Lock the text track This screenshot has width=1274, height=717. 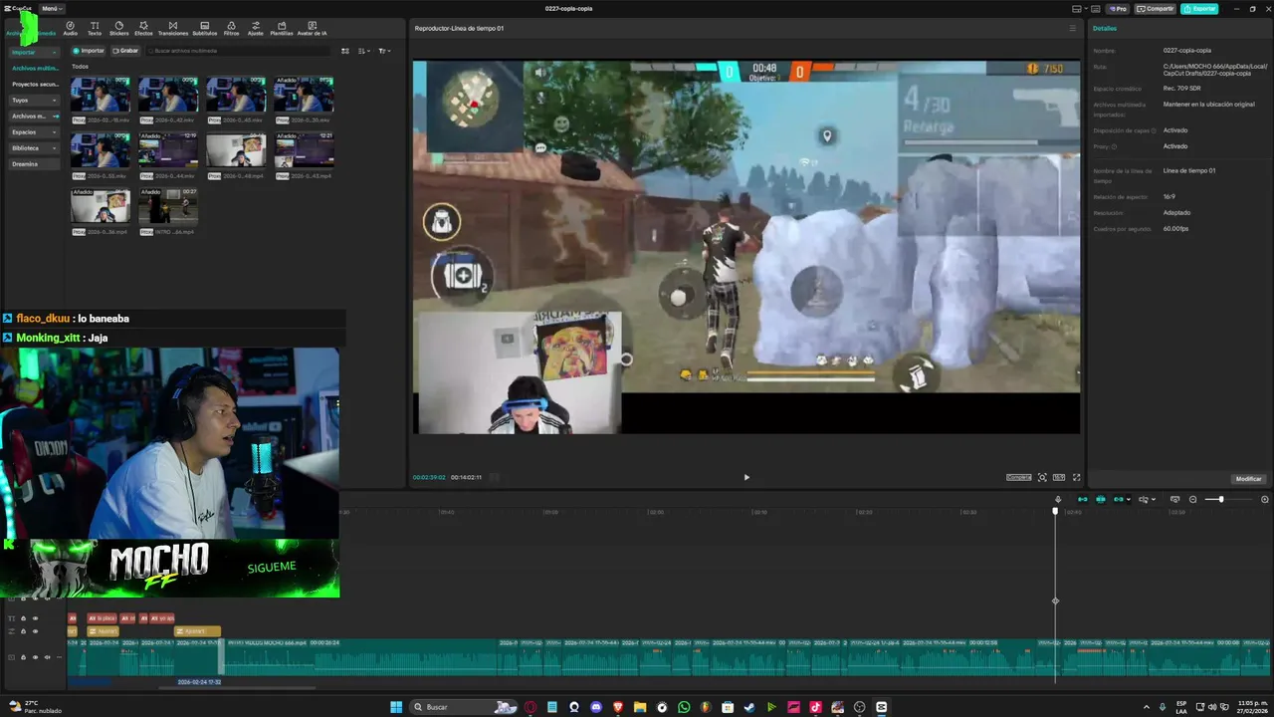23,618
